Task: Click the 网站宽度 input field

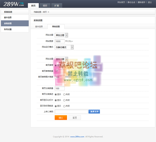Action: [60, 41]
